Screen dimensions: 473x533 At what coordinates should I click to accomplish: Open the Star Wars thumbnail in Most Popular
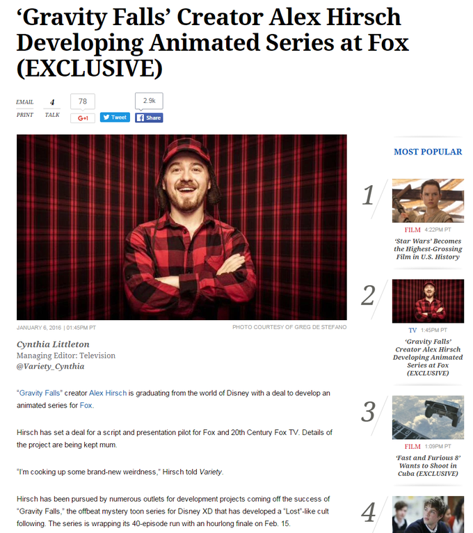[x=428, y=200]
